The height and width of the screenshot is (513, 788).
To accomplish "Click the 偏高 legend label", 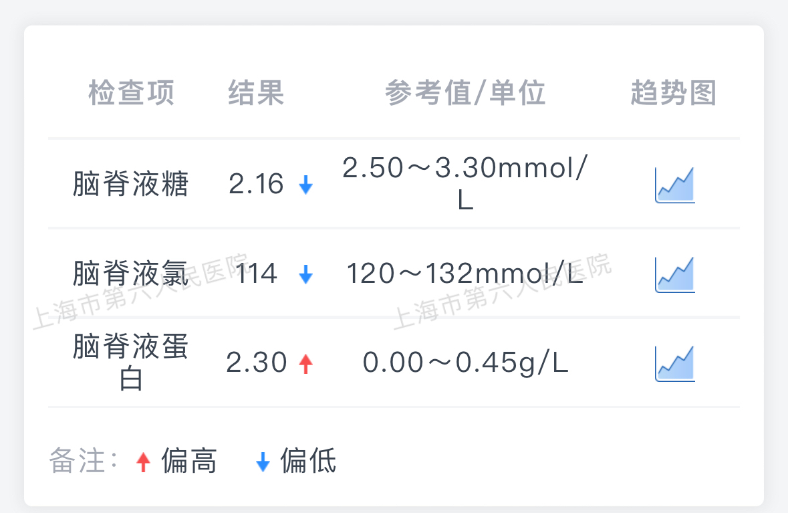I will [189, 461].
